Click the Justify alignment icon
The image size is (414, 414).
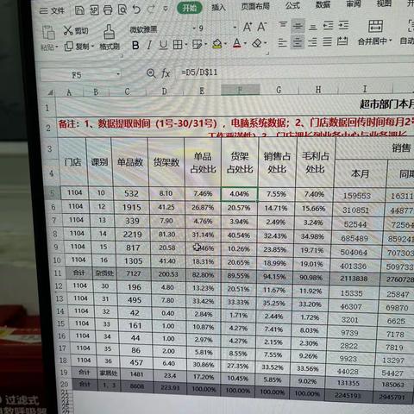coord(327,42)
